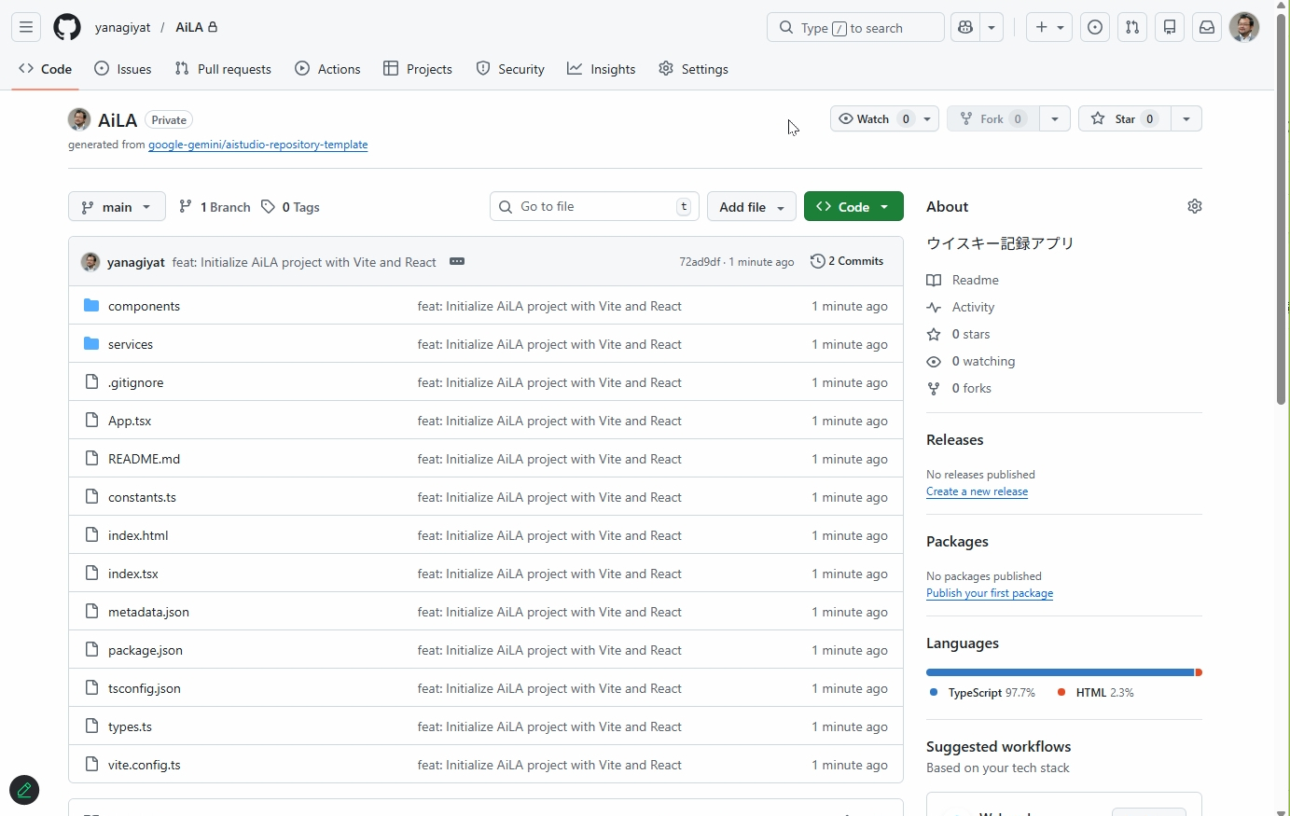Open the Copilot chat icon

(x=966, y=27)
